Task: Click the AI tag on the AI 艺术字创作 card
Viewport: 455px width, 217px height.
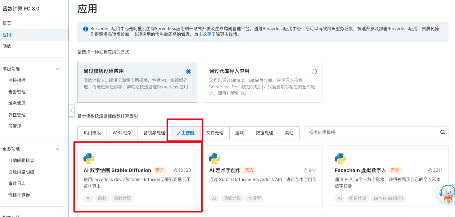Action: coord(214,198)
